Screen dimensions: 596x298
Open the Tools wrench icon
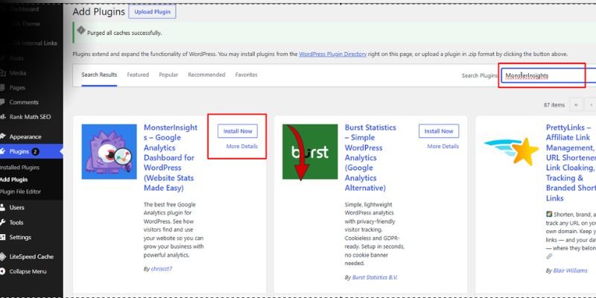point(2,222)
